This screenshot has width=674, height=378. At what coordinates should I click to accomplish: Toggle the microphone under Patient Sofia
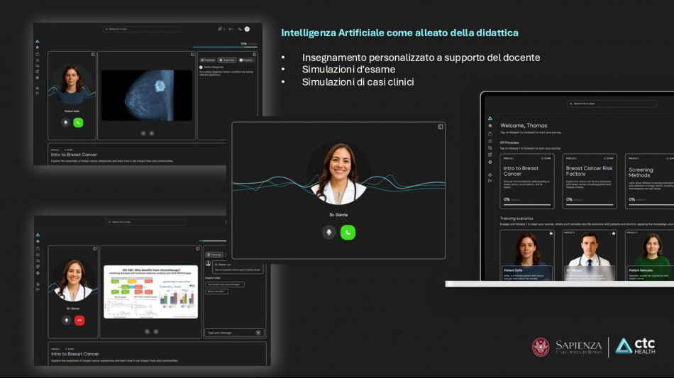click(x=66, y=122)
